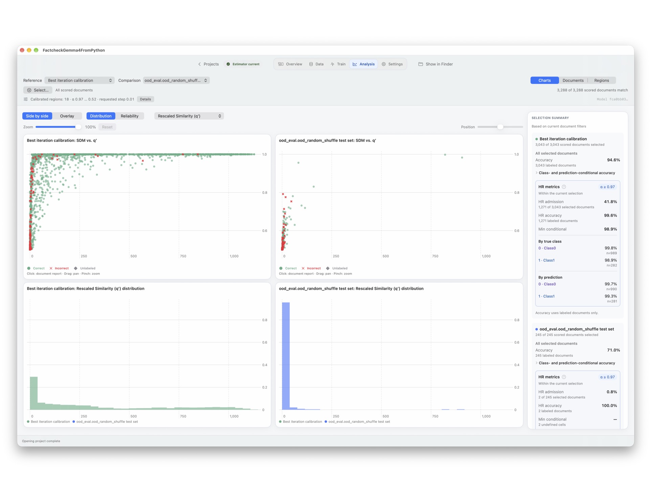Switch to the Documents view tab

tap(573, 81)
